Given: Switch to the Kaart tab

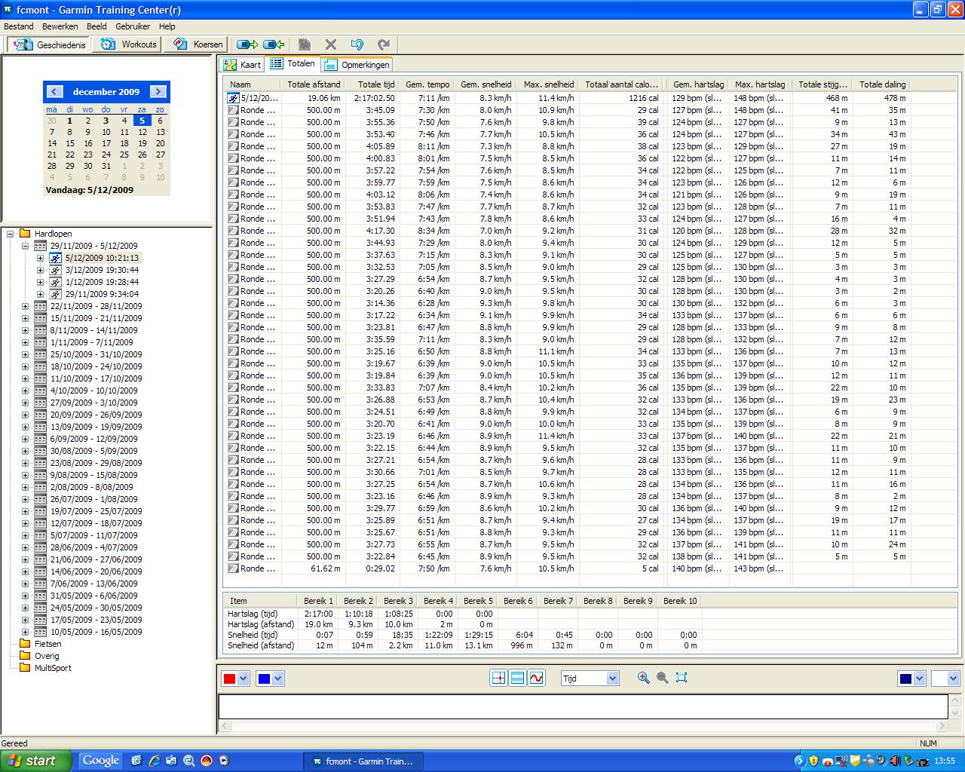Looking at the screenshot, I should pos(243,65).
